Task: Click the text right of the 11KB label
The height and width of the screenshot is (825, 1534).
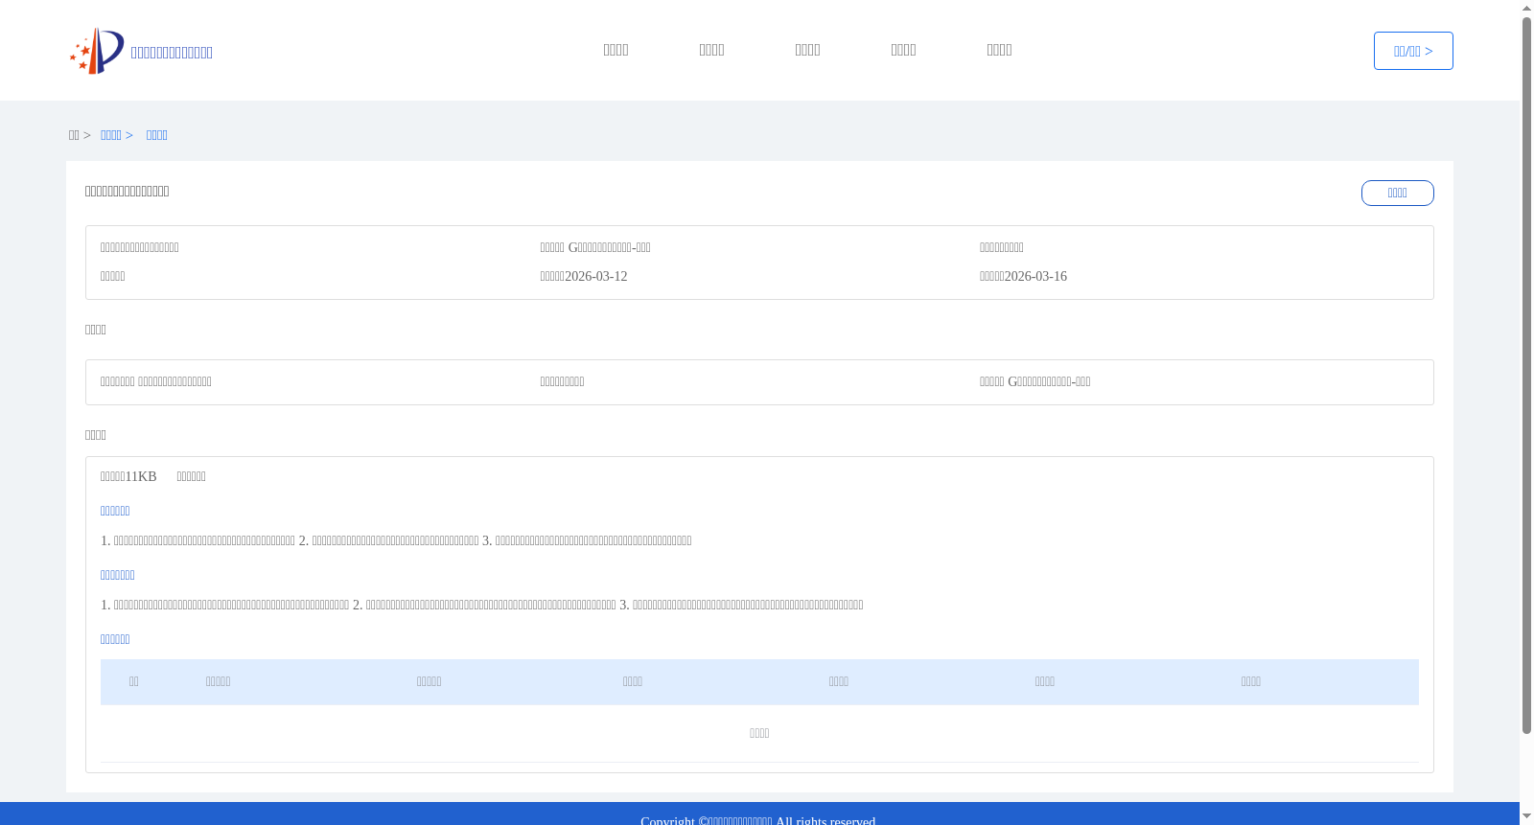Action: pos(191,476)
